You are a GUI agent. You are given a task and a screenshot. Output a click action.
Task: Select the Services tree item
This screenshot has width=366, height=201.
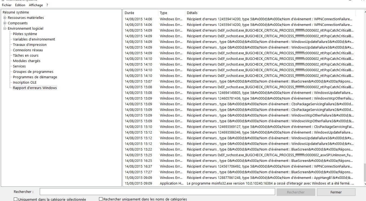point(19,66)
